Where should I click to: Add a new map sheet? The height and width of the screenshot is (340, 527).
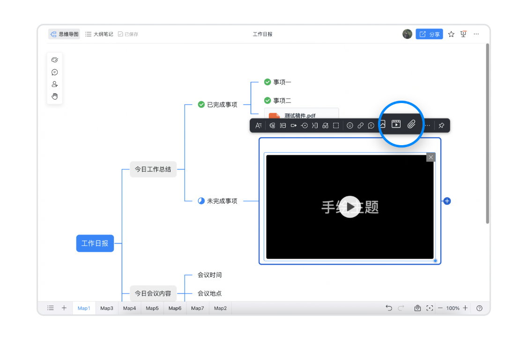coord(64,308)
